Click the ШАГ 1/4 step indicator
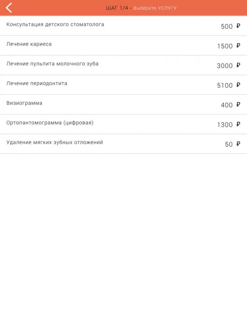This screenshot has height=330, width=247. pyautogui.click(x=117, y=8)
